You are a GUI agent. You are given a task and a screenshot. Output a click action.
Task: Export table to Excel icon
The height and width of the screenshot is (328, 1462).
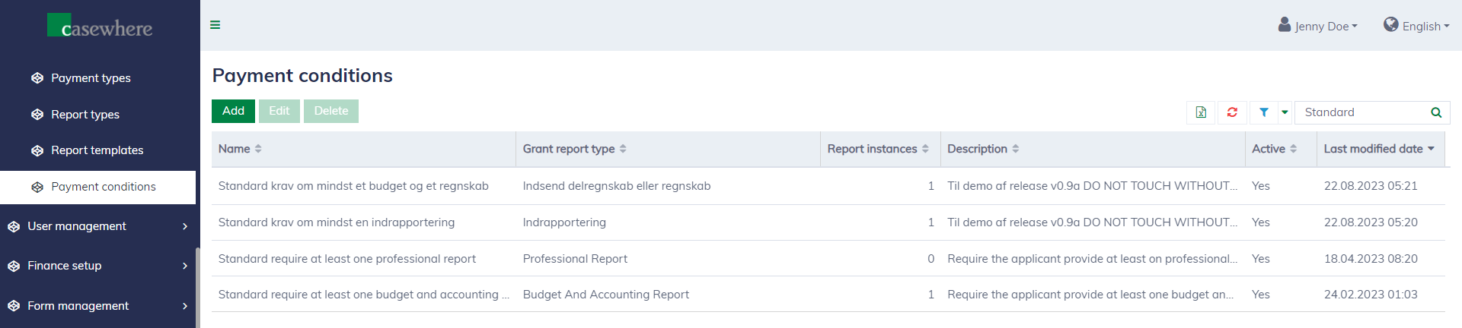[1201, 112]
